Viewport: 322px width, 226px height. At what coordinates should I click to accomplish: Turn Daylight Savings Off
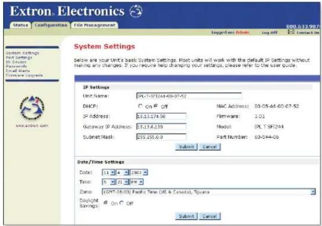tap(121, 203)
